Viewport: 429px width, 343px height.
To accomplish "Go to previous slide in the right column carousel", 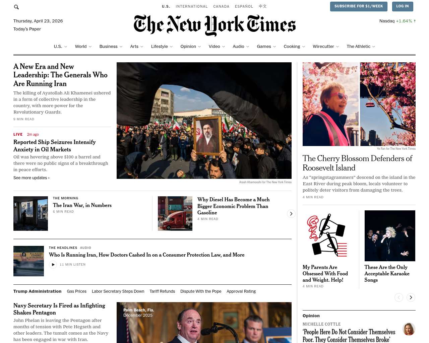I will (x=399, y=297).
